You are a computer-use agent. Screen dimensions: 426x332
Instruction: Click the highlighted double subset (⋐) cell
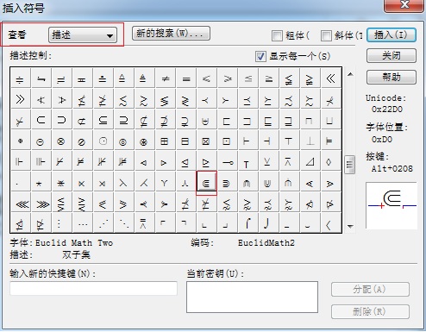point(206,182)
